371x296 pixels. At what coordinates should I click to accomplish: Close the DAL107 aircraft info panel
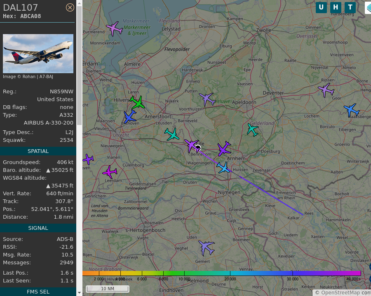coord(70,7)
